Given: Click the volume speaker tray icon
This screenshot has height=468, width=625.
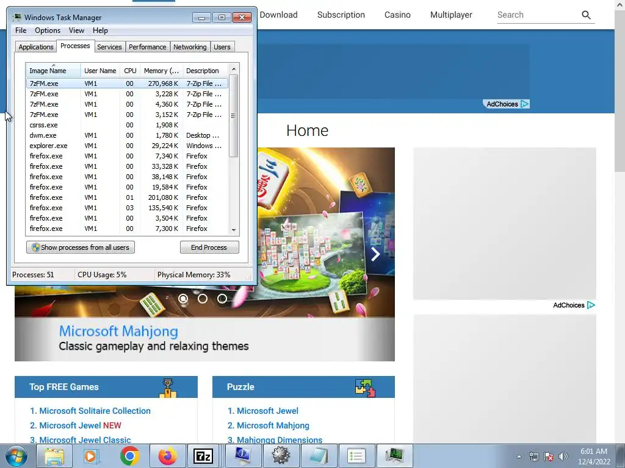Looking at the screenshot, I should (563, 456).
